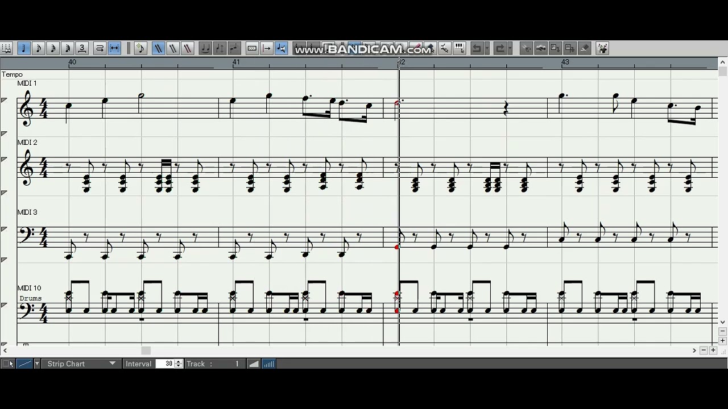Viewport: 728px width, 409px height.
Task: Click measure number 41 on the ruler
Action: click(x=236, y=62)
